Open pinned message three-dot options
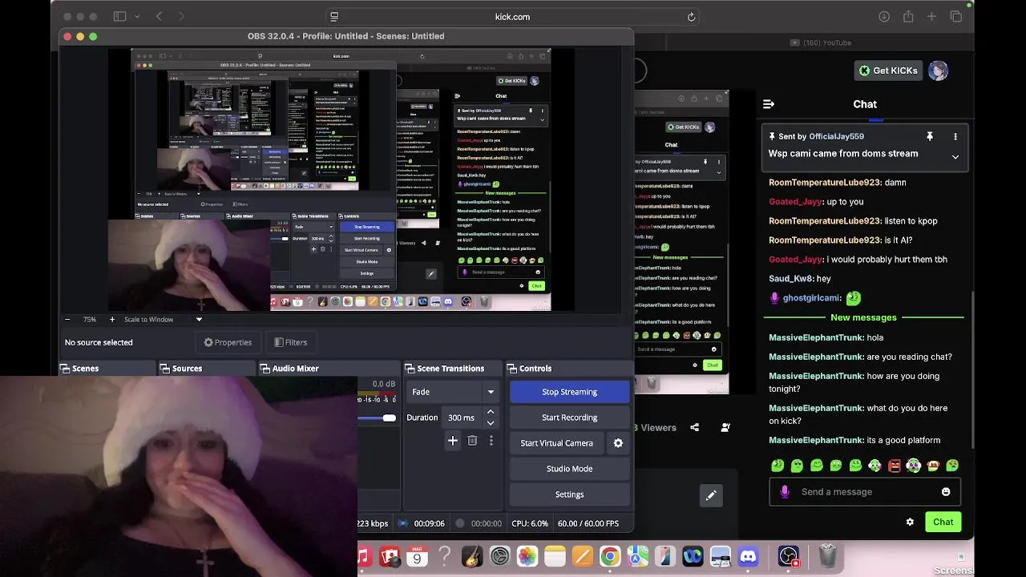Viewport: 1026px width, 577px height. tap(955, 137)
